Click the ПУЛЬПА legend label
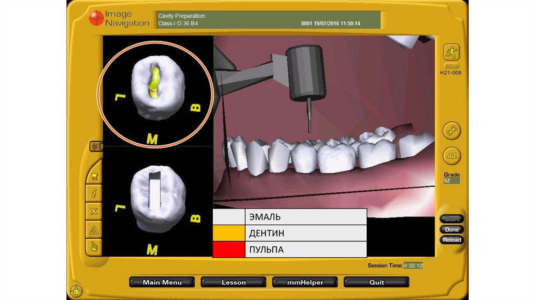The height and width of the screenshot is (300, 535). [266, 250]
